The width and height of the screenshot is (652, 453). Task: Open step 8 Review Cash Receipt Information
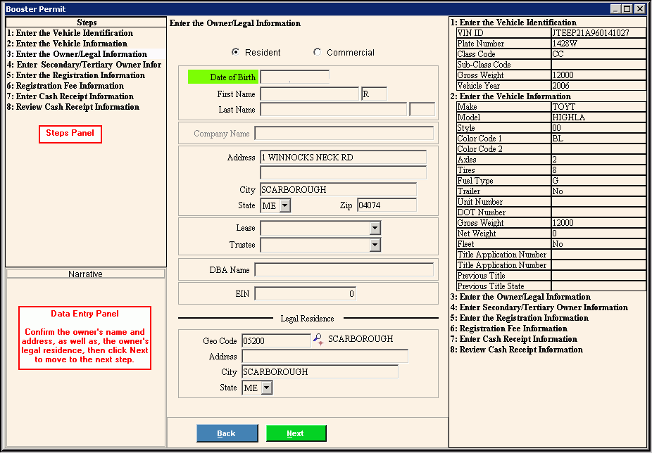[73, 107]
